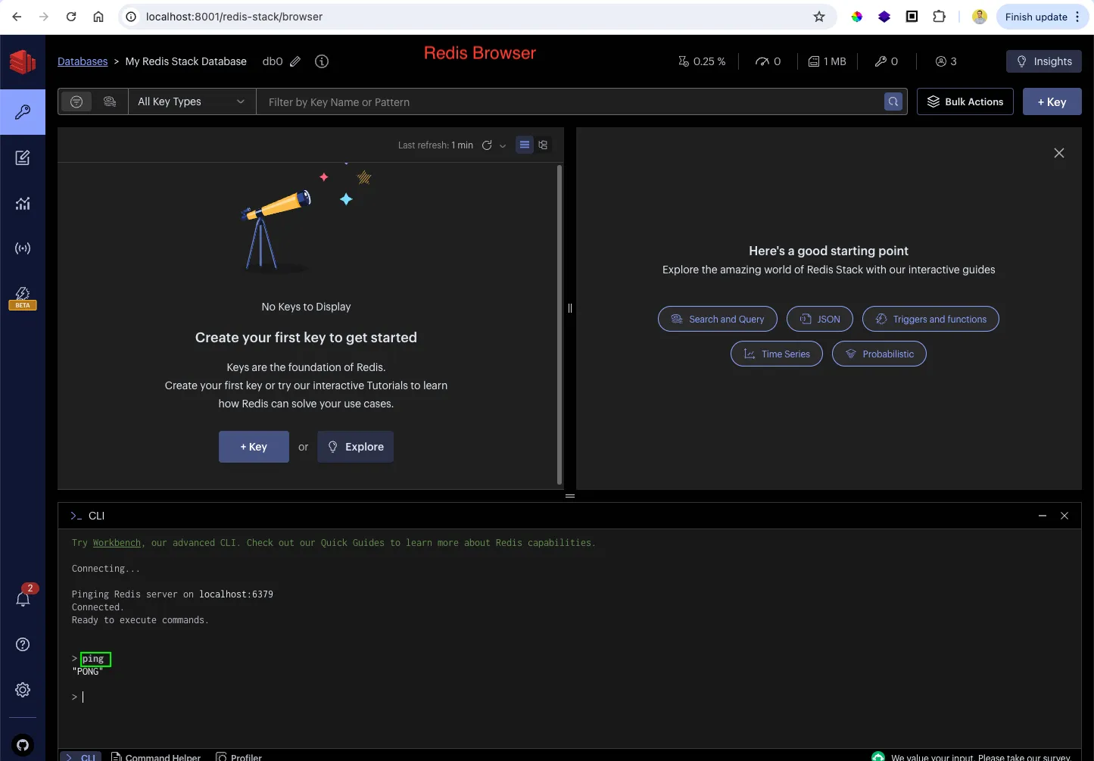Click the commands per second stat
This screenshot has height=761, width=1094.
(768, 61)
